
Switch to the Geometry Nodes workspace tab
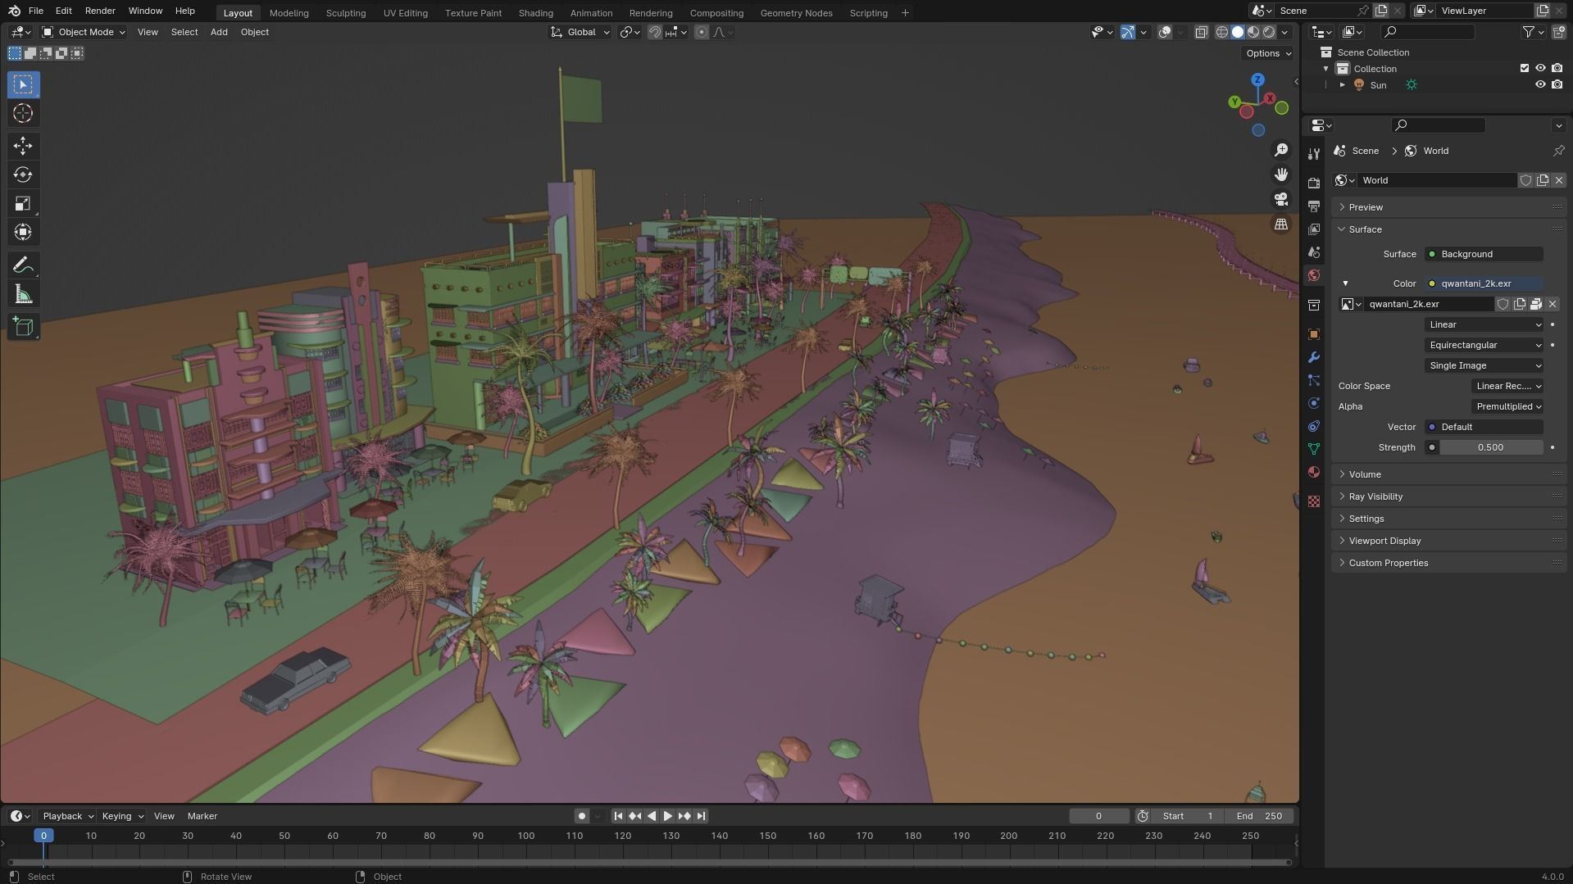tap(796, 13)
